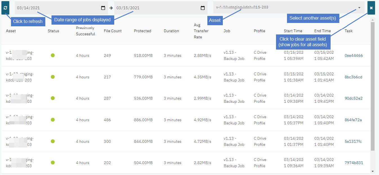
Task: Click the Avg Transfer Rate column header
Action: tap(201, 31)
